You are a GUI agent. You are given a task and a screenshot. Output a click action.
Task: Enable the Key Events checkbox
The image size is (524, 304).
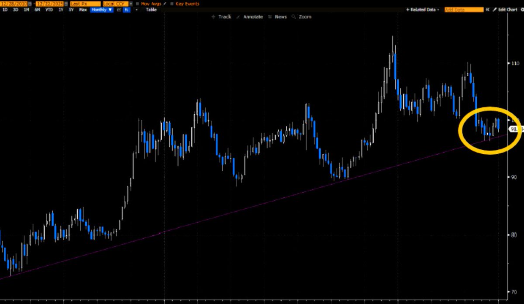point(172,4)
